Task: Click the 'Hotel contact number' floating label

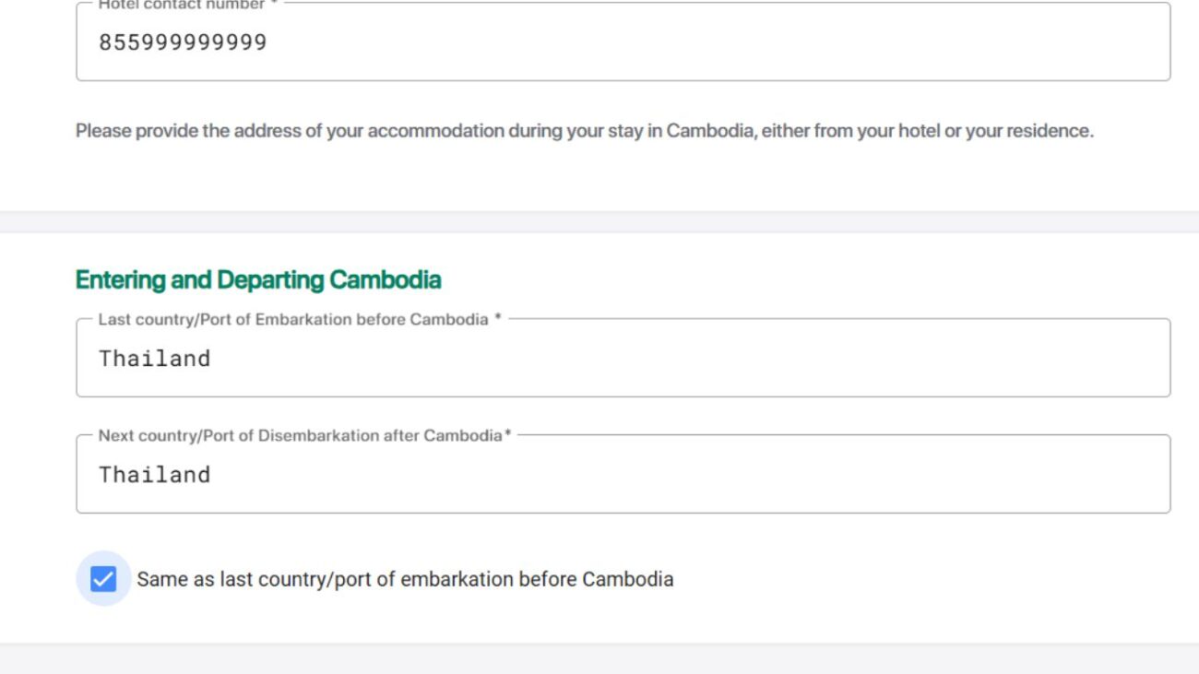Action: pyautogui.click(x=182, y=6)
